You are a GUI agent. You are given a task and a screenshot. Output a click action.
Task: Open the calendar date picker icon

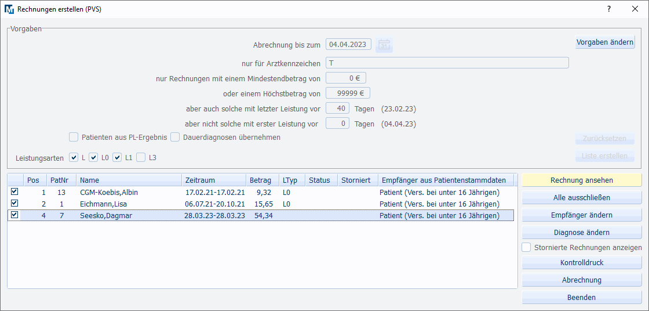coord(384,44)
